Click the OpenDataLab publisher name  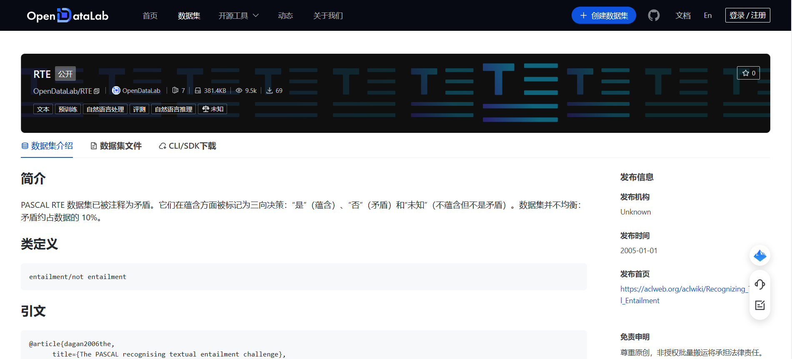(141, 91)
